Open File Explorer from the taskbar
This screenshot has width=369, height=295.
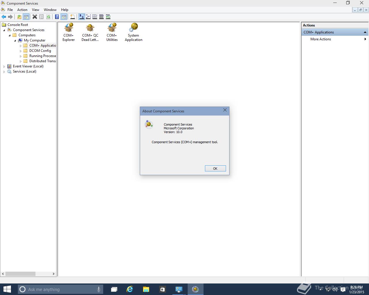click(x=146, y=289)
